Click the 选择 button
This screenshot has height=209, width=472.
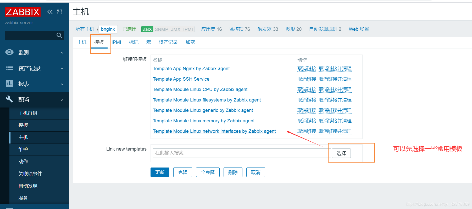tap(341, 153)
